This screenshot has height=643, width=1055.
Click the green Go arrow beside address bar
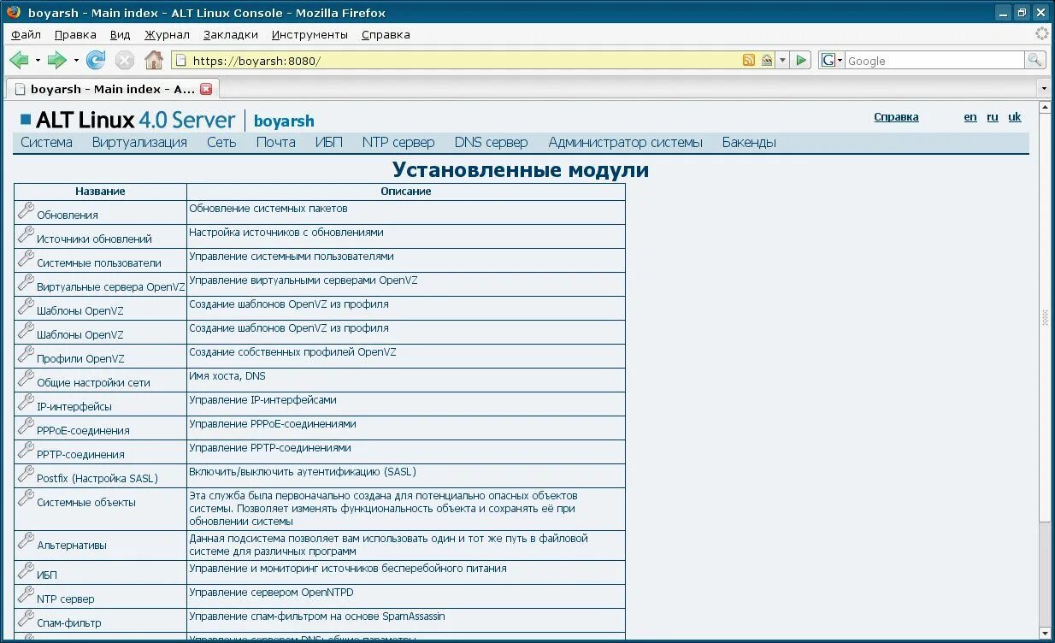click(801, 60)
